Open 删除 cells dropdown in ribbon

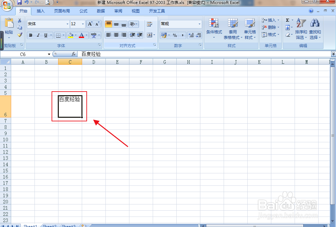coord(271,27)
